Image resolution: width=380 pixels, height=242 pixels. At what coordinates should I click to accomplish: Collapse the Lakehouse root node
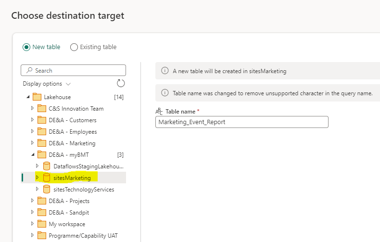tap(27, 97)
